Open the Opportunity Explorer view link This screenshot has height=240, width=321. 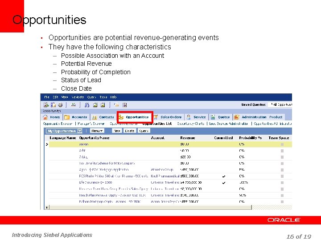(x=58, y=124)
